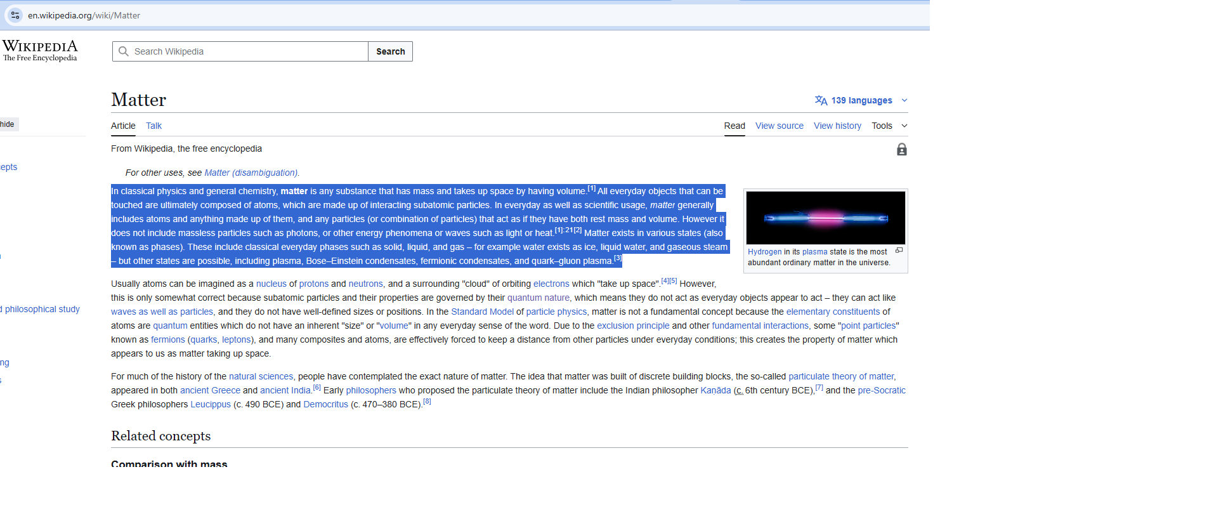Click the languages translate icon
This screenshot has height=526, width=1214.
(821, 100)
